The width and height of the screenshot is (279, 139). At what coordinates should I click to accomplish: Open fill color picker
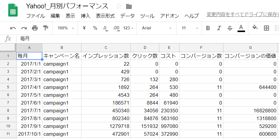point(255,28)
